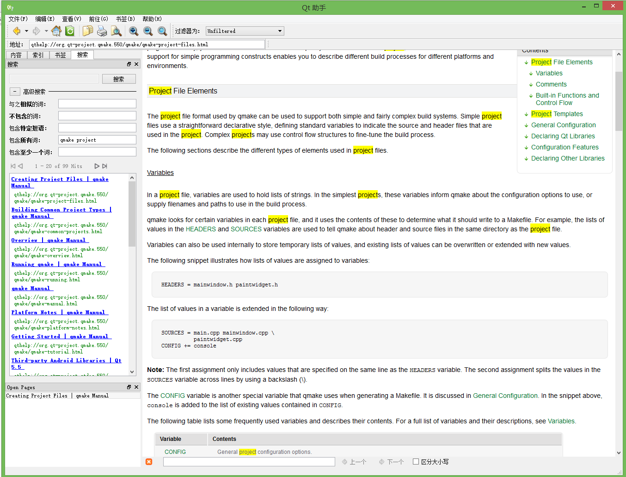Image resolution: width=626 pixels, height=477 pixels.
Task: Zoom out on the page text
Action: pos(148,31)
